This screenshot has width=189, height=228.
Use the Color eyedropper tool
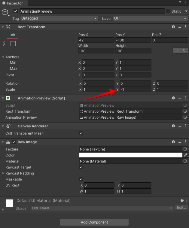pos(185,155)
